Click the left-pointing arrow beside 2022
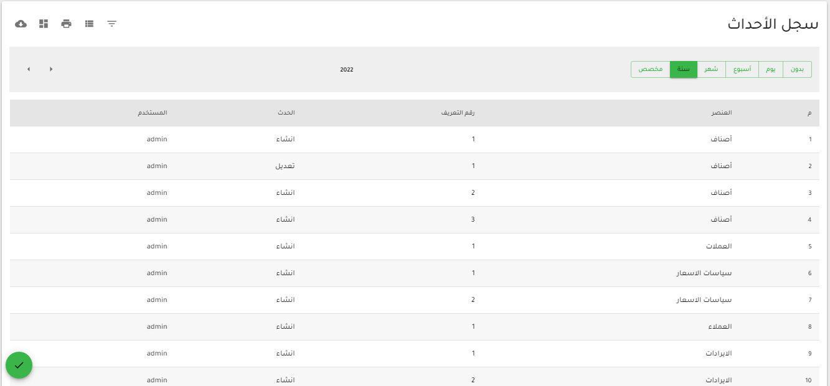 (29, 69)
